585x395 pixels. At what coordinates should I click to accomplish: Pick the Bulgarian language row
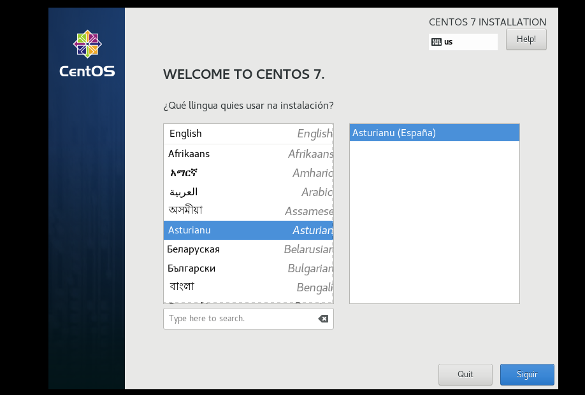coord(249,268)
